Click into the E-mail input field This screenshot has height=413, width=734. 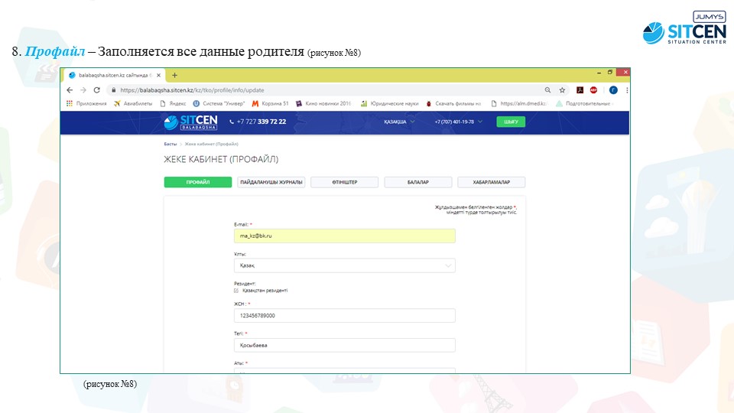(344, 236)
